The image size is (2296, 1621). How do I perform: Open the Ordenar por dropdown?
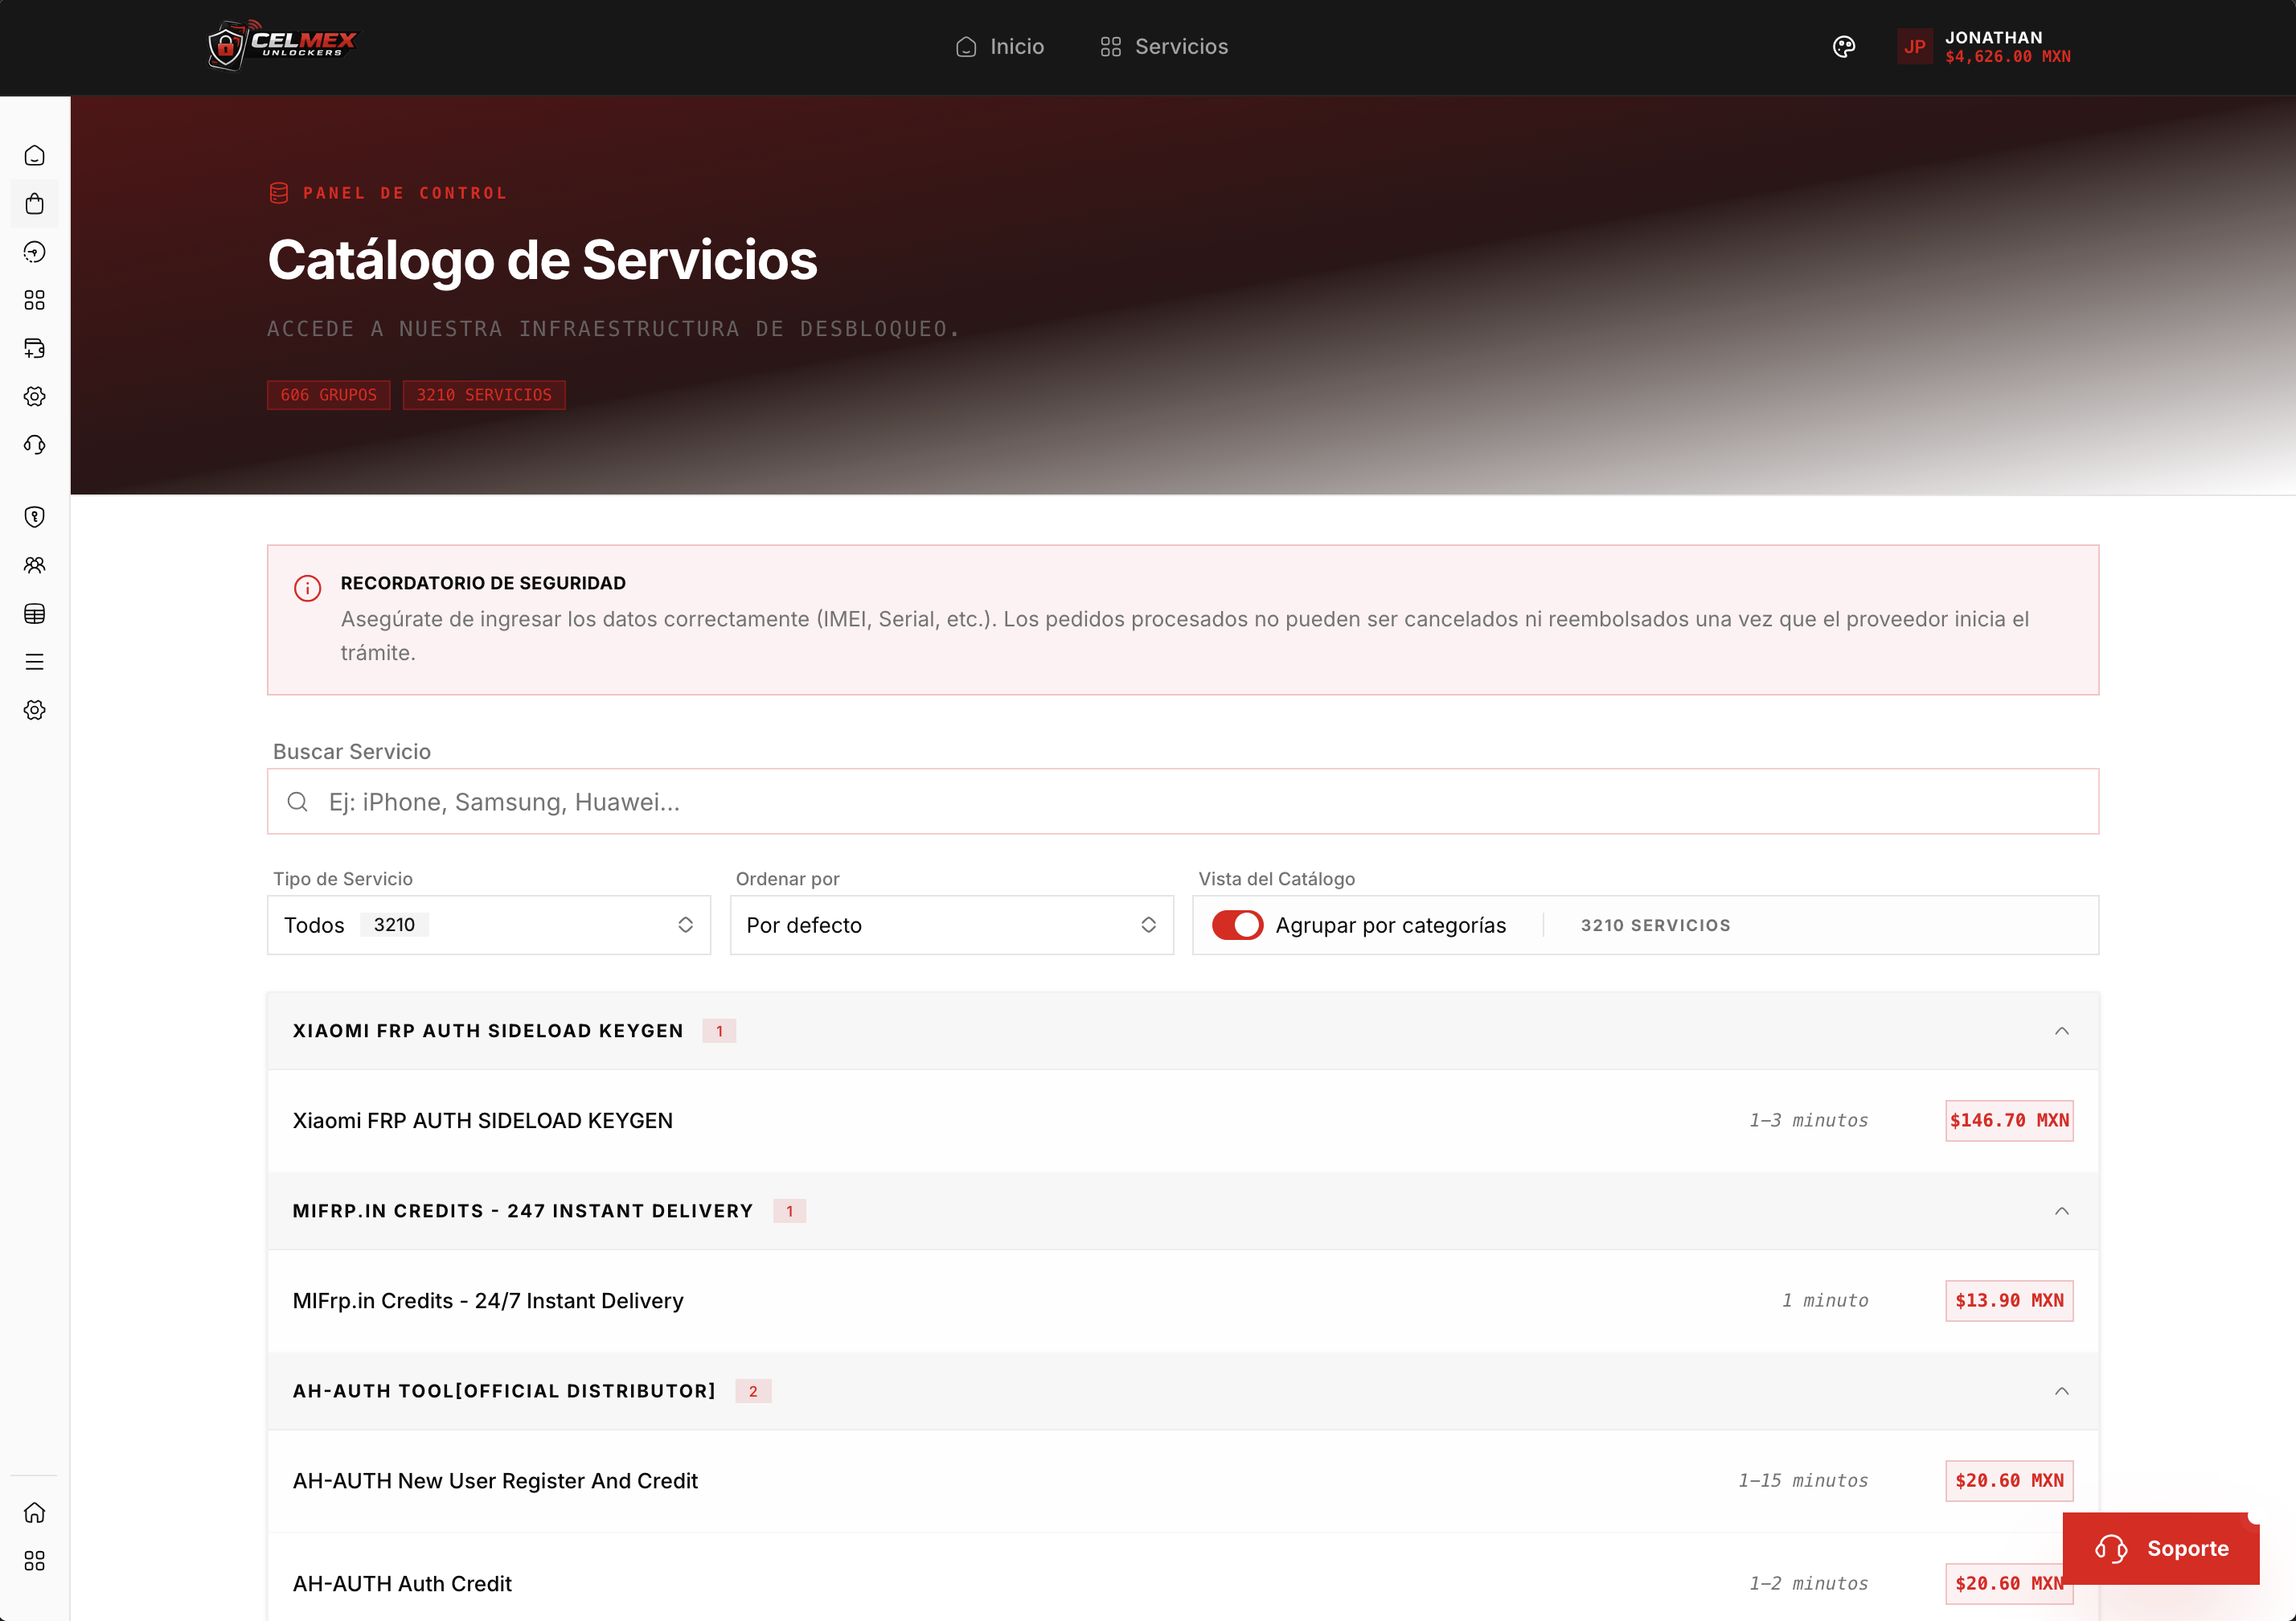tap(951, 925)
